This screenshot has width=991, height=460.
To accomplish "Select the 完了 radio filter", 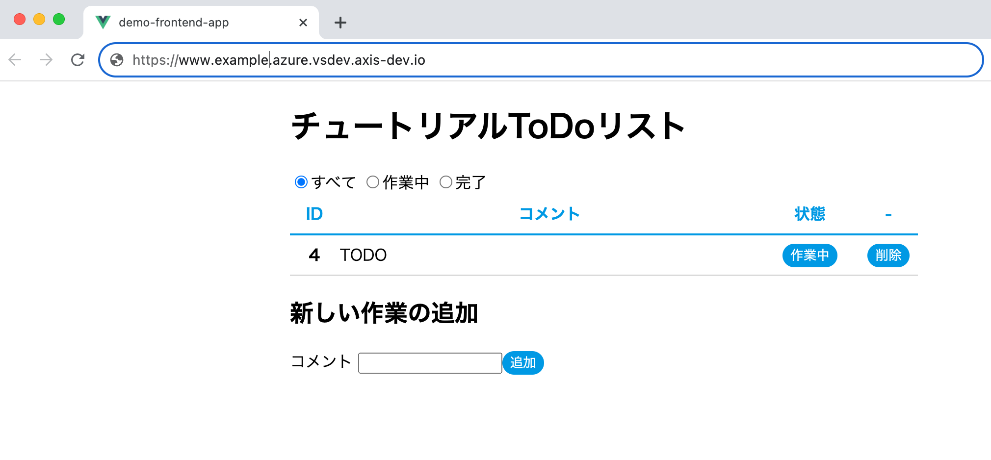I will click(445, 182).
